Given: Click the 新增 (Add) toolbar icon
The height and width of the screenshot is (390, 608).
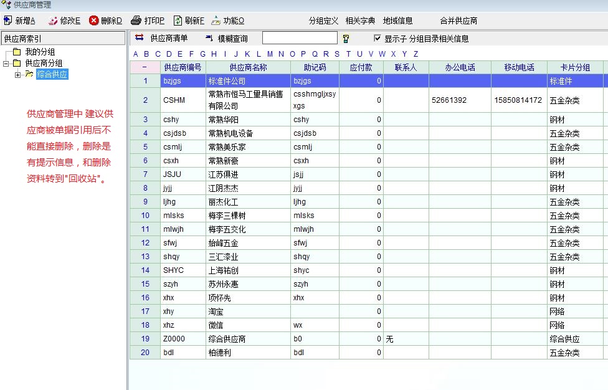Looking at the screenshot, I should click(x=7, y=21).
